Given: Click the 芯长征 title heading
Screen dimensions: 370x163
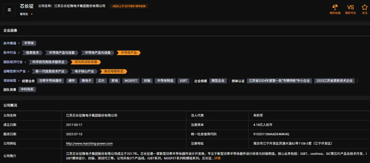Looking at the screenshot, I should pos(27,6).
